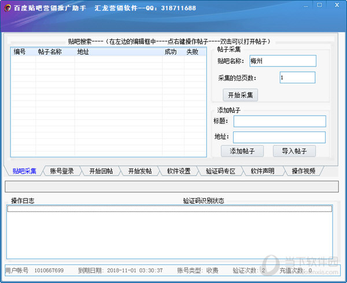This screenshot has width=347, height=283.
Task: Focus the 贴吧名称 input containing 梅州
Action: [x=282, y=61]
